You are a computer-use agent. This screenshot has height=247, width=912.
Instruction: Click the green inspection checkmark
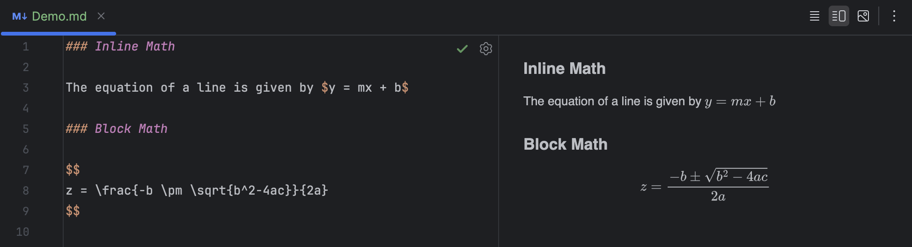462,49
